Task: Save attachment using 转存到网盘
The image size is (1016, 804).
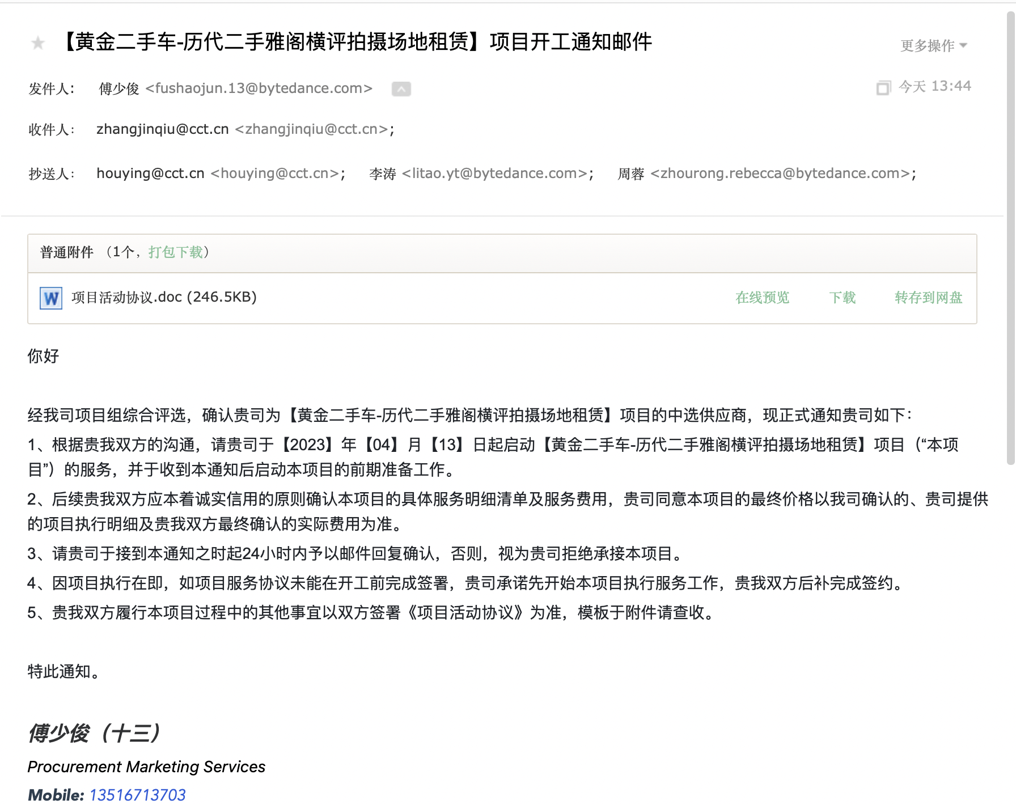Action: click(x=928, y=298)
